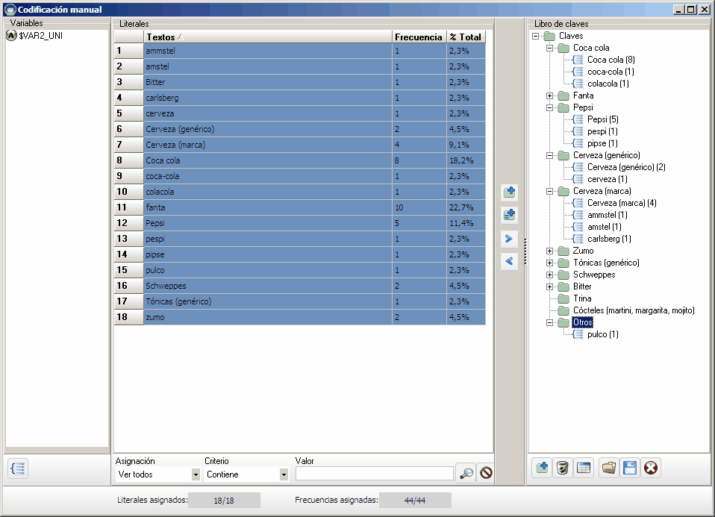Open a codebook file with folder icon
715x517 pixels.
click(609, 468)
